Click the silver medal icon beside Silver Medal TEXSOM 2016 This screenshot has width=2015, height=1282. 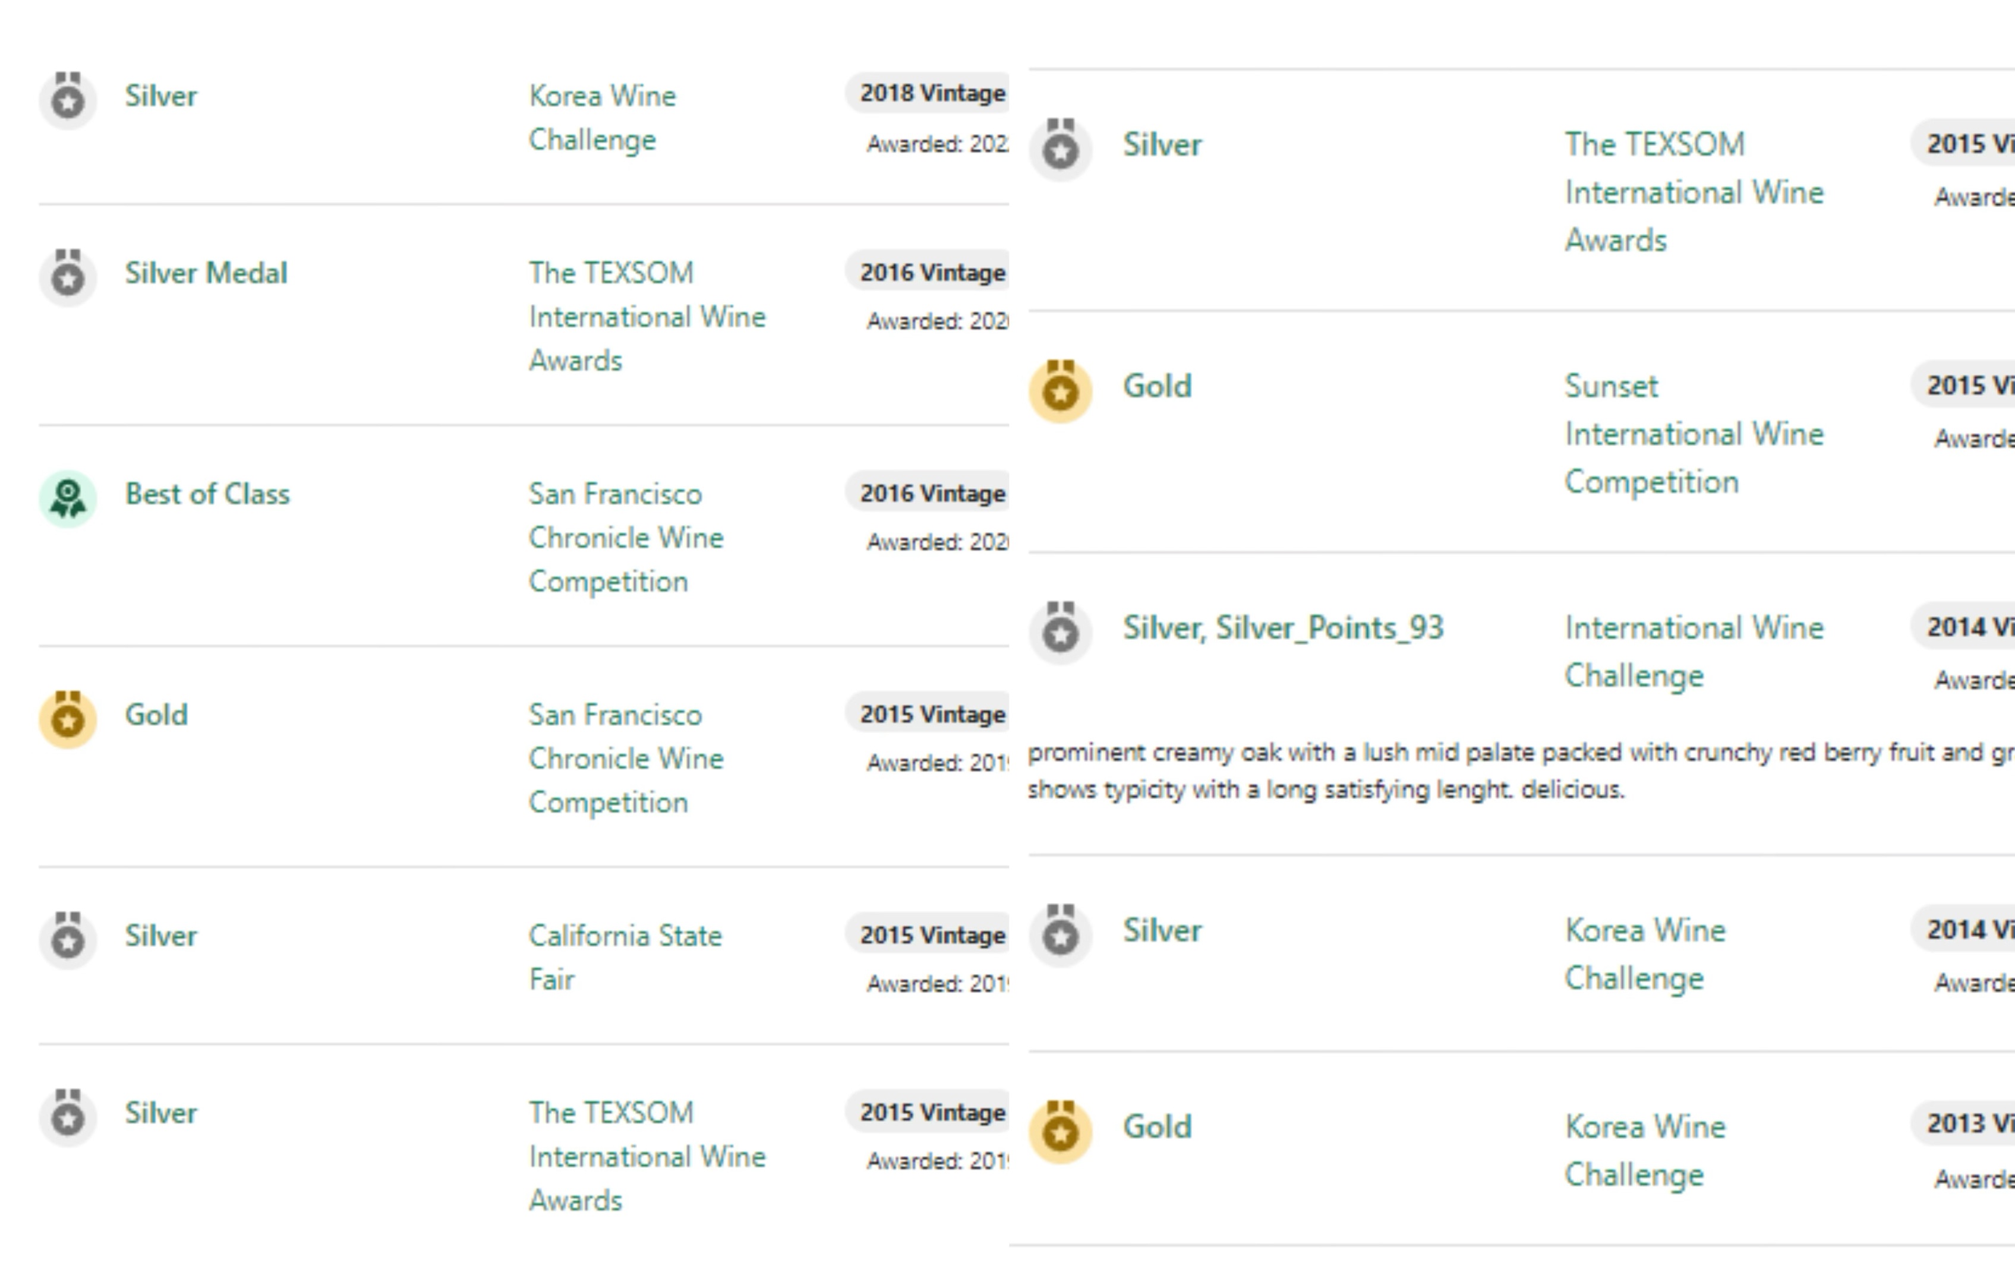[x=68, y=277]
